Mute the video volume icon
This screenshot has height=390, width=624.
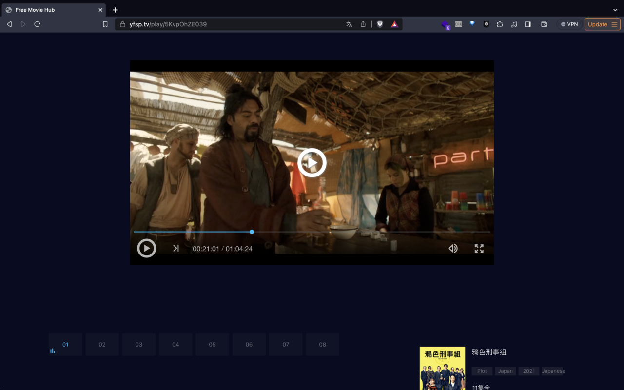click(453, 249)
